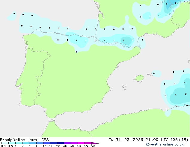Pick the 40–45 mm magenta legend swatch
The height and width of the screenshot is (147, 190).
click(x=81, y=143)
